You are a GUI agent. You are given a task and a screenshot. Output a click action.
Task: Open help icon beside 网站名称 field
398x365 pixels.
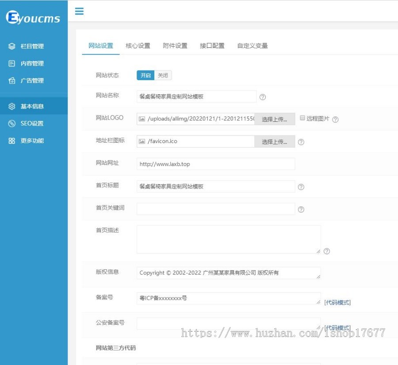click(263, 97)
